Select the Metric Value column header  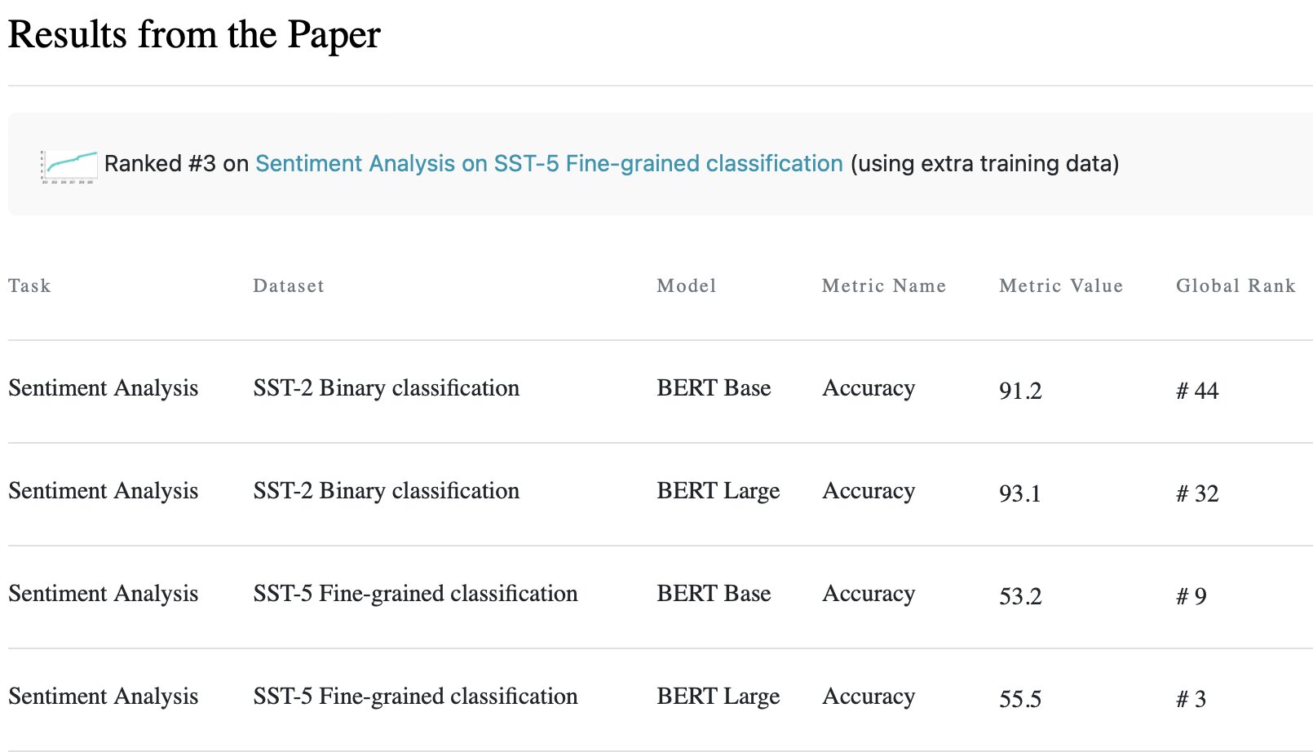click(1060, 286)
